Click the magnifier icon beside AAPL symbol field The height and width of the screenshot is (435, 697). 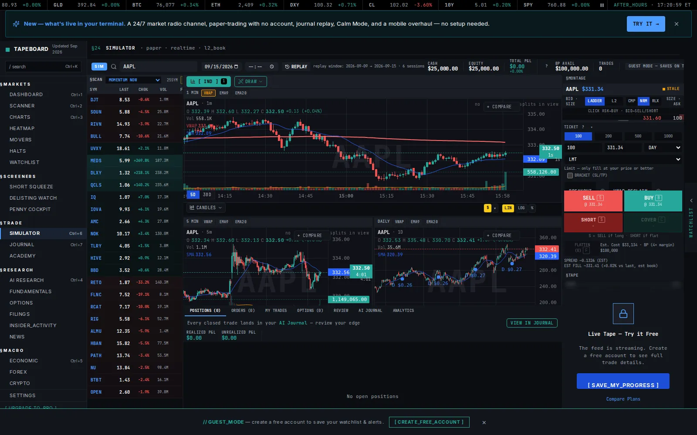[114, 67]
